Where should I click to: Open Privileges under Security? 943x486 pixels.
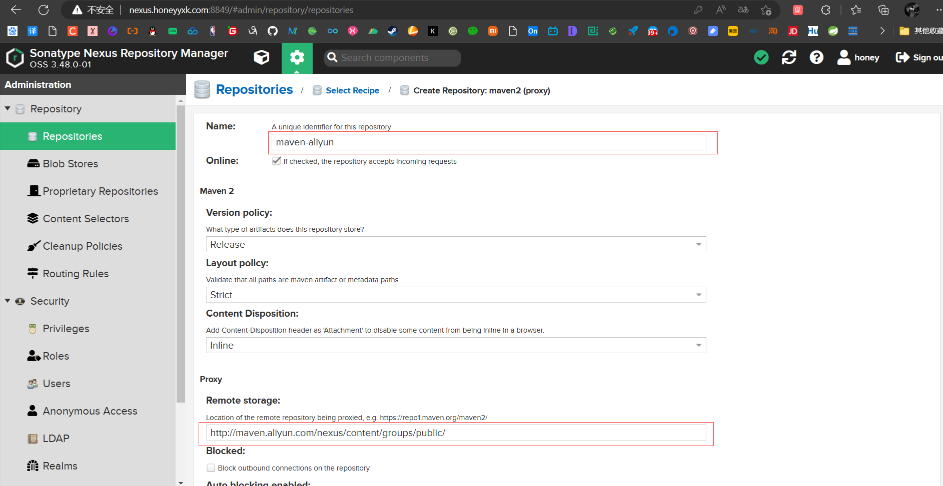point(88,328)
